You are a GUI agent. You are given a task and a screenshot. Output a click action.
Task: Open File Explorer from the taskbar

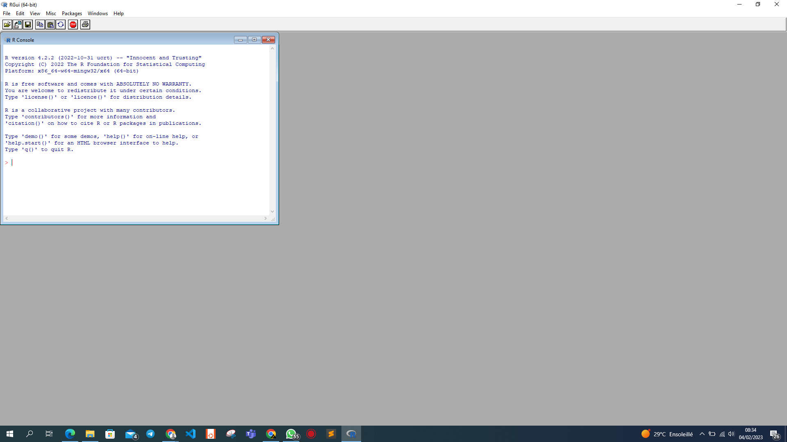[x=90, y=434]
